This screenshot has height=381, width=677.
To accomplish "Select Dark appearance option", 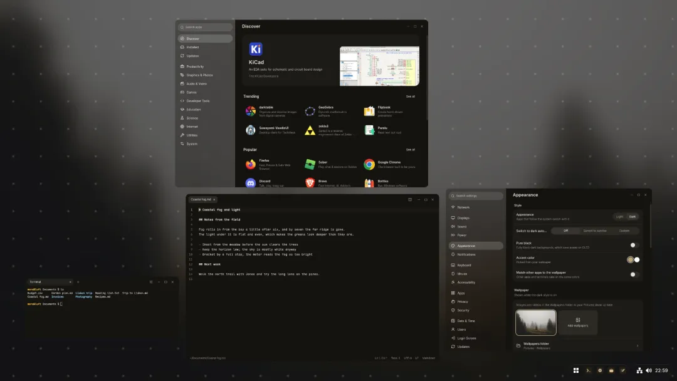I will pos(632,217).
